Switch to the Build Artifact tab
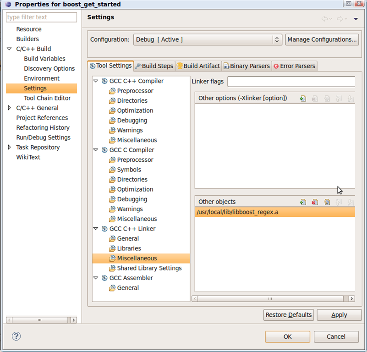 (198, 66)
